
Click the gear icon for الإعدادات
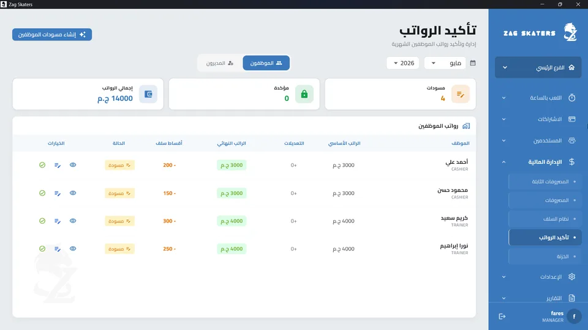(572, 276)
